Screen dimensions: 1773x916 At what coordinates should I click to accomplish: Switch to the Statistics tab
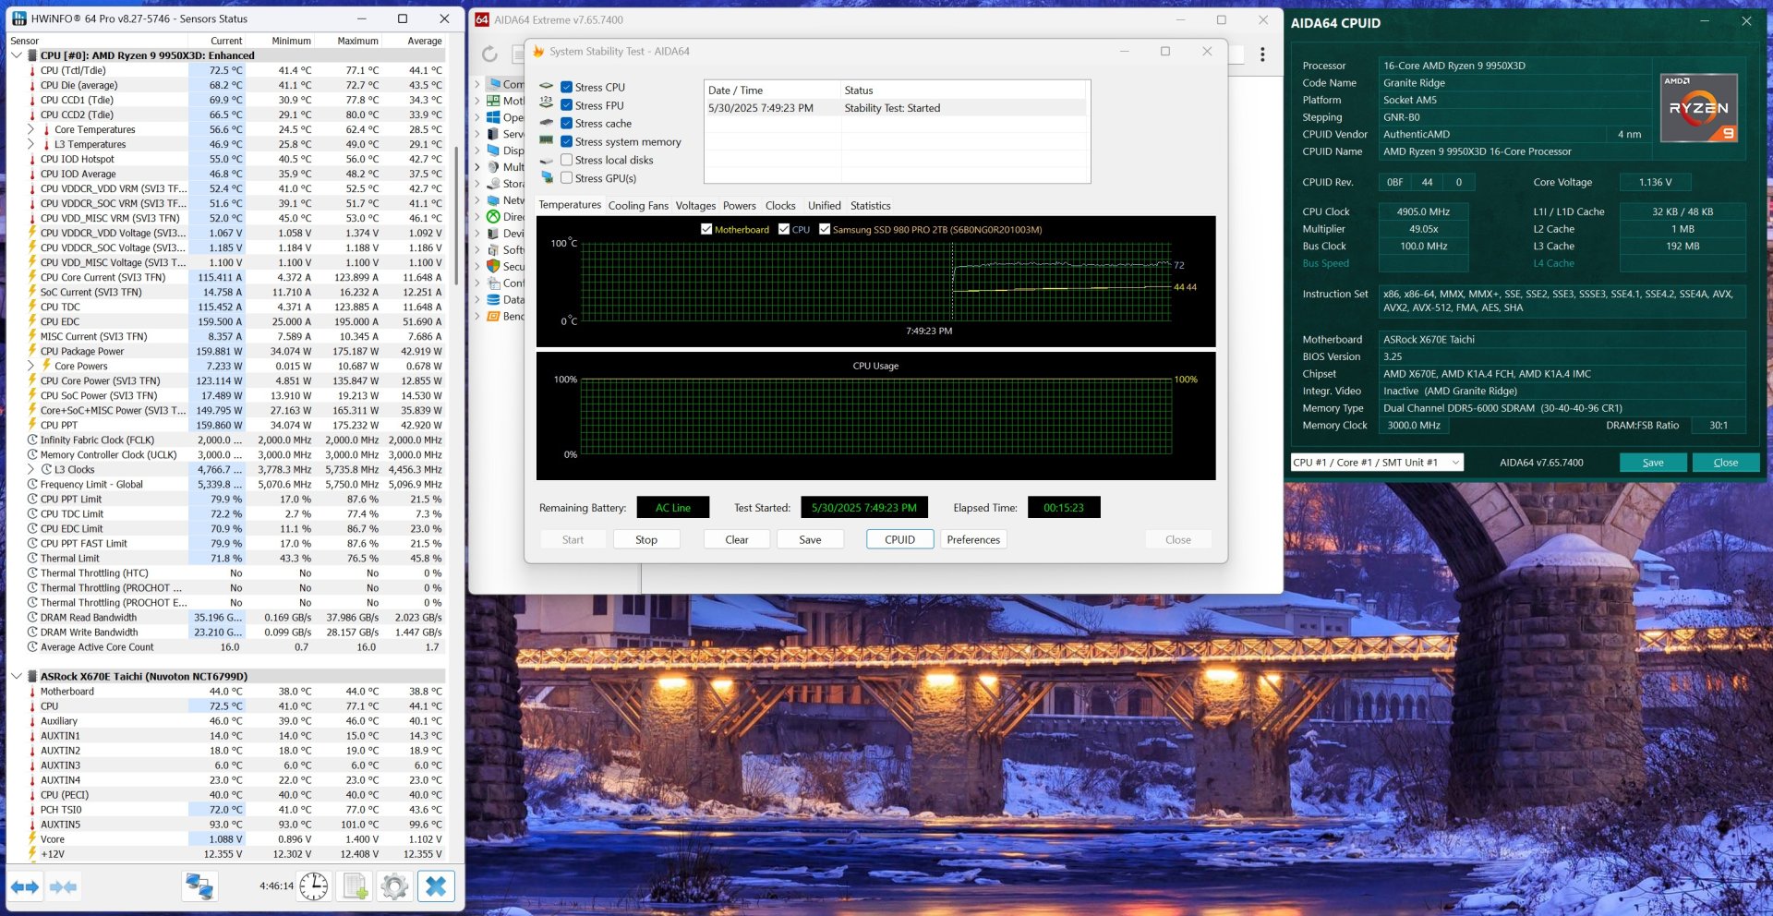(x=869, y=205)
